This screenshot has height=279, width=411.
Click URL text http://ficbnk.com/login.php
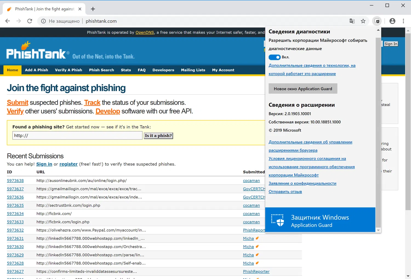[63, 222]
